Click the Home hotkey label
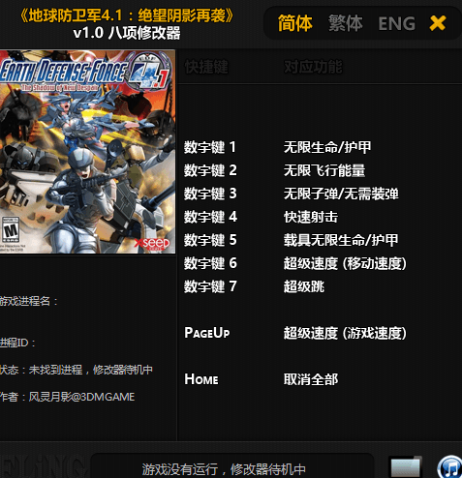This screenshot has width=462, height=478. click(x=201, y=379)
